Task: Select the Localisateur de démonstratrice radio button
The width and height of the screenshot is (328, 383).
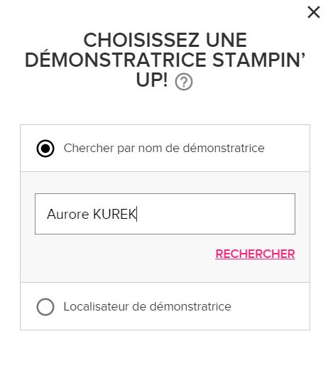Action: click(45, 306)
